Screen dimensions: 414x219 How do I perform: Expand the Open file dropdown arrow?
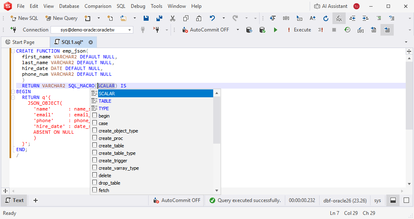(x=135, y=18)
